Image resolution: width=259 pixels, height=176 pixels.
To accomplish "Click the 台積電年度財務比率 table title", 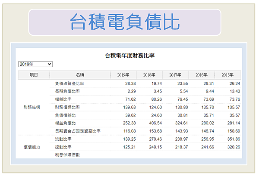I will 129,56.
